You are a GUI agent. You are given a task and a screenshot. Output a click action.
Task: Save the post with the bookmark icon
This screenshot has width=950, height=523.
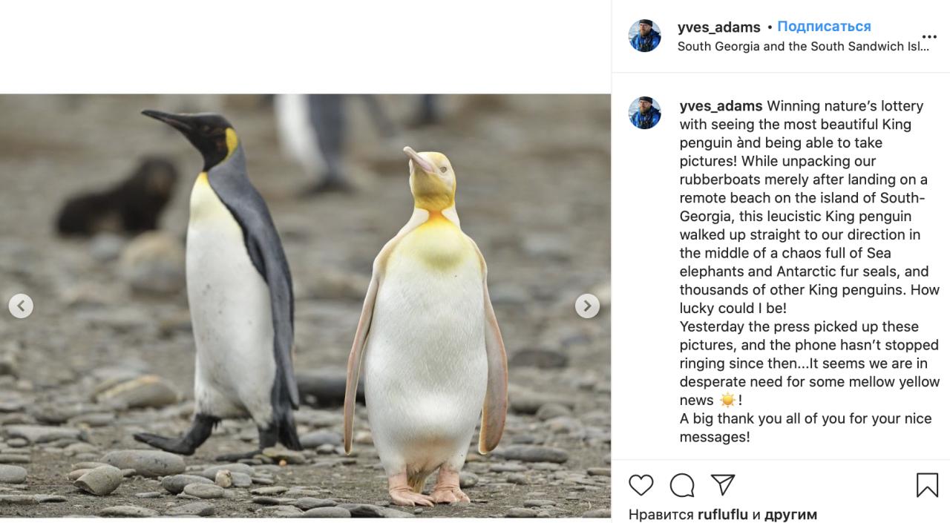pyautogui.click(x=927, y=485)
